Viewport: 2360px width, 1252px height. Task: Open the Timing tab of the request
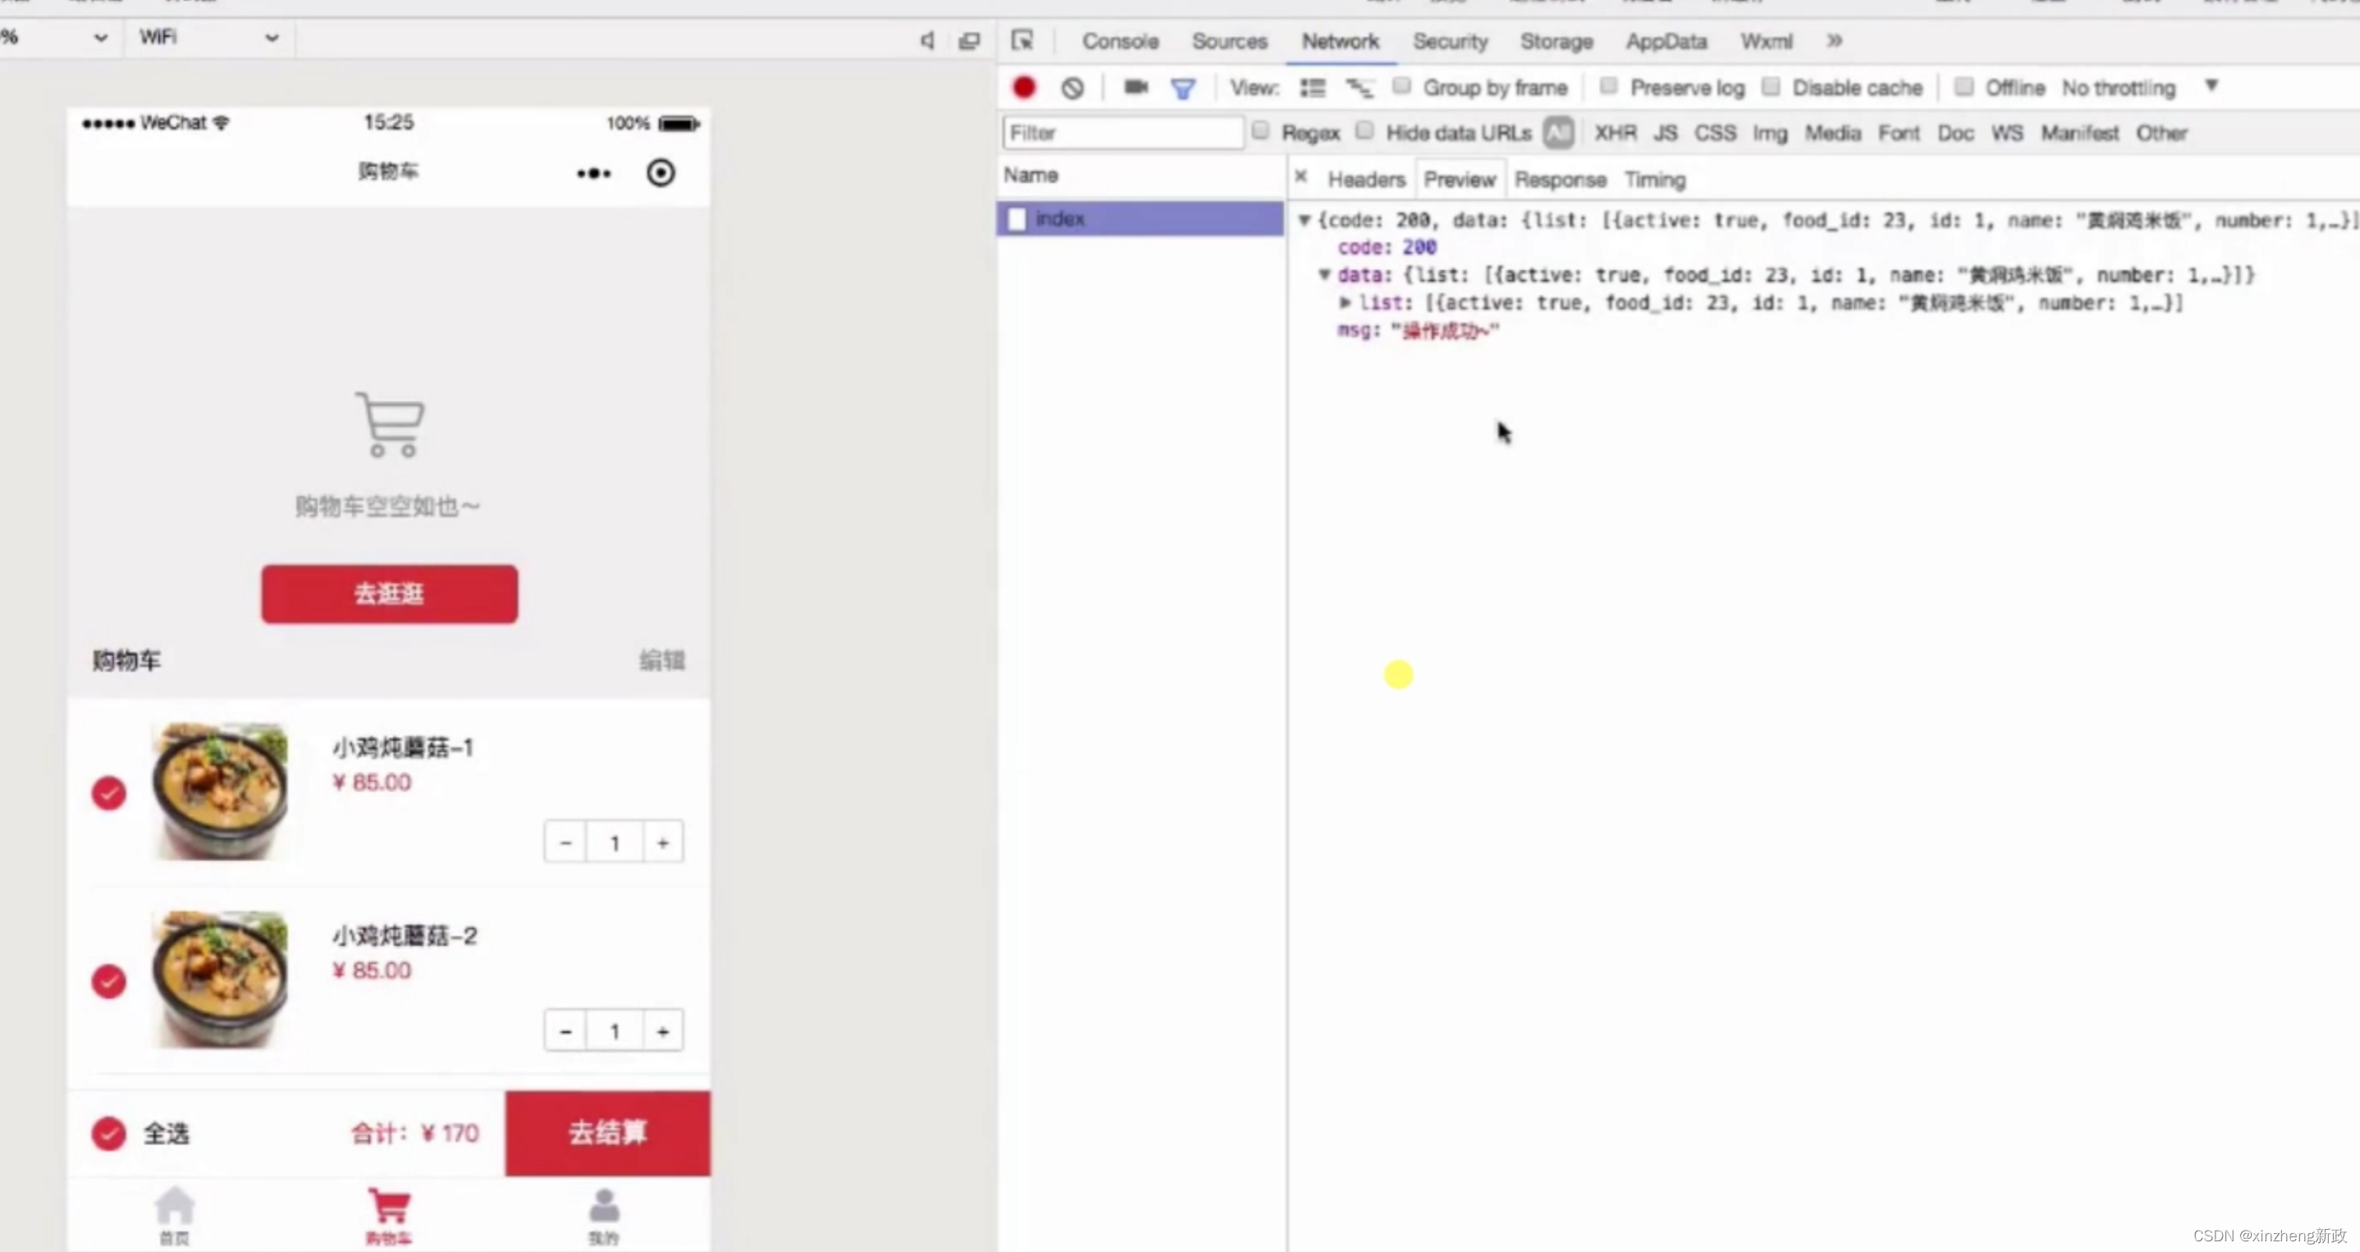[1654, 180]
